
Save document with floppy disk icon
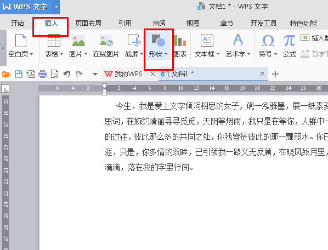[19, 74]
